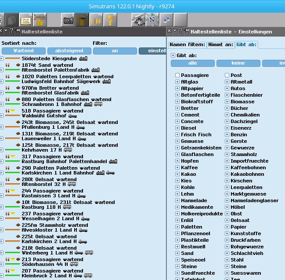Viewport: 285px width, 280px height.
Task: Click the 'Wartend' sort criterion selector
Action: pos(23,51)
